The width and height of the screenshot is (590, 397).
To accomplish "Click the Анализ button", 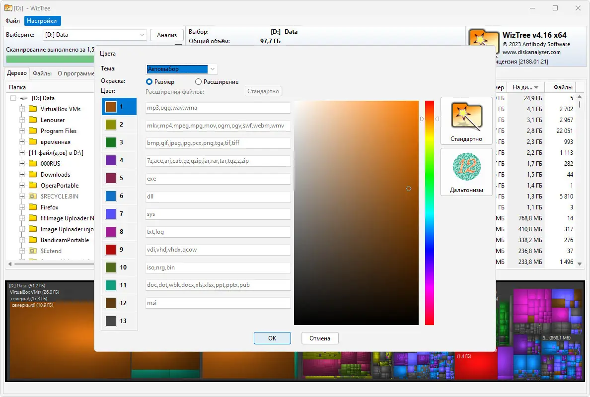I will coord(167,35).
